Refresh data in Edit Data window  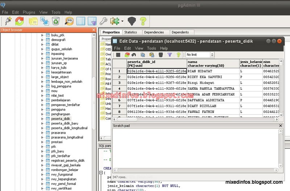127,55
